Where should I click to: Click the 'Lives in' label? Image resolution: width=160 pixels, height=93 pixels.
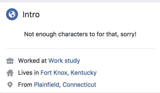[28, 73]
